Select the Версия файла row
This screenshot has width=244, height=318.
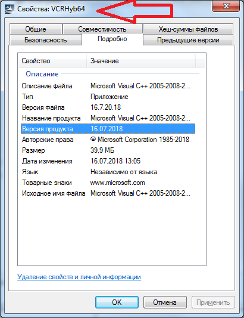pyautogui.click(x=108, y=107)
